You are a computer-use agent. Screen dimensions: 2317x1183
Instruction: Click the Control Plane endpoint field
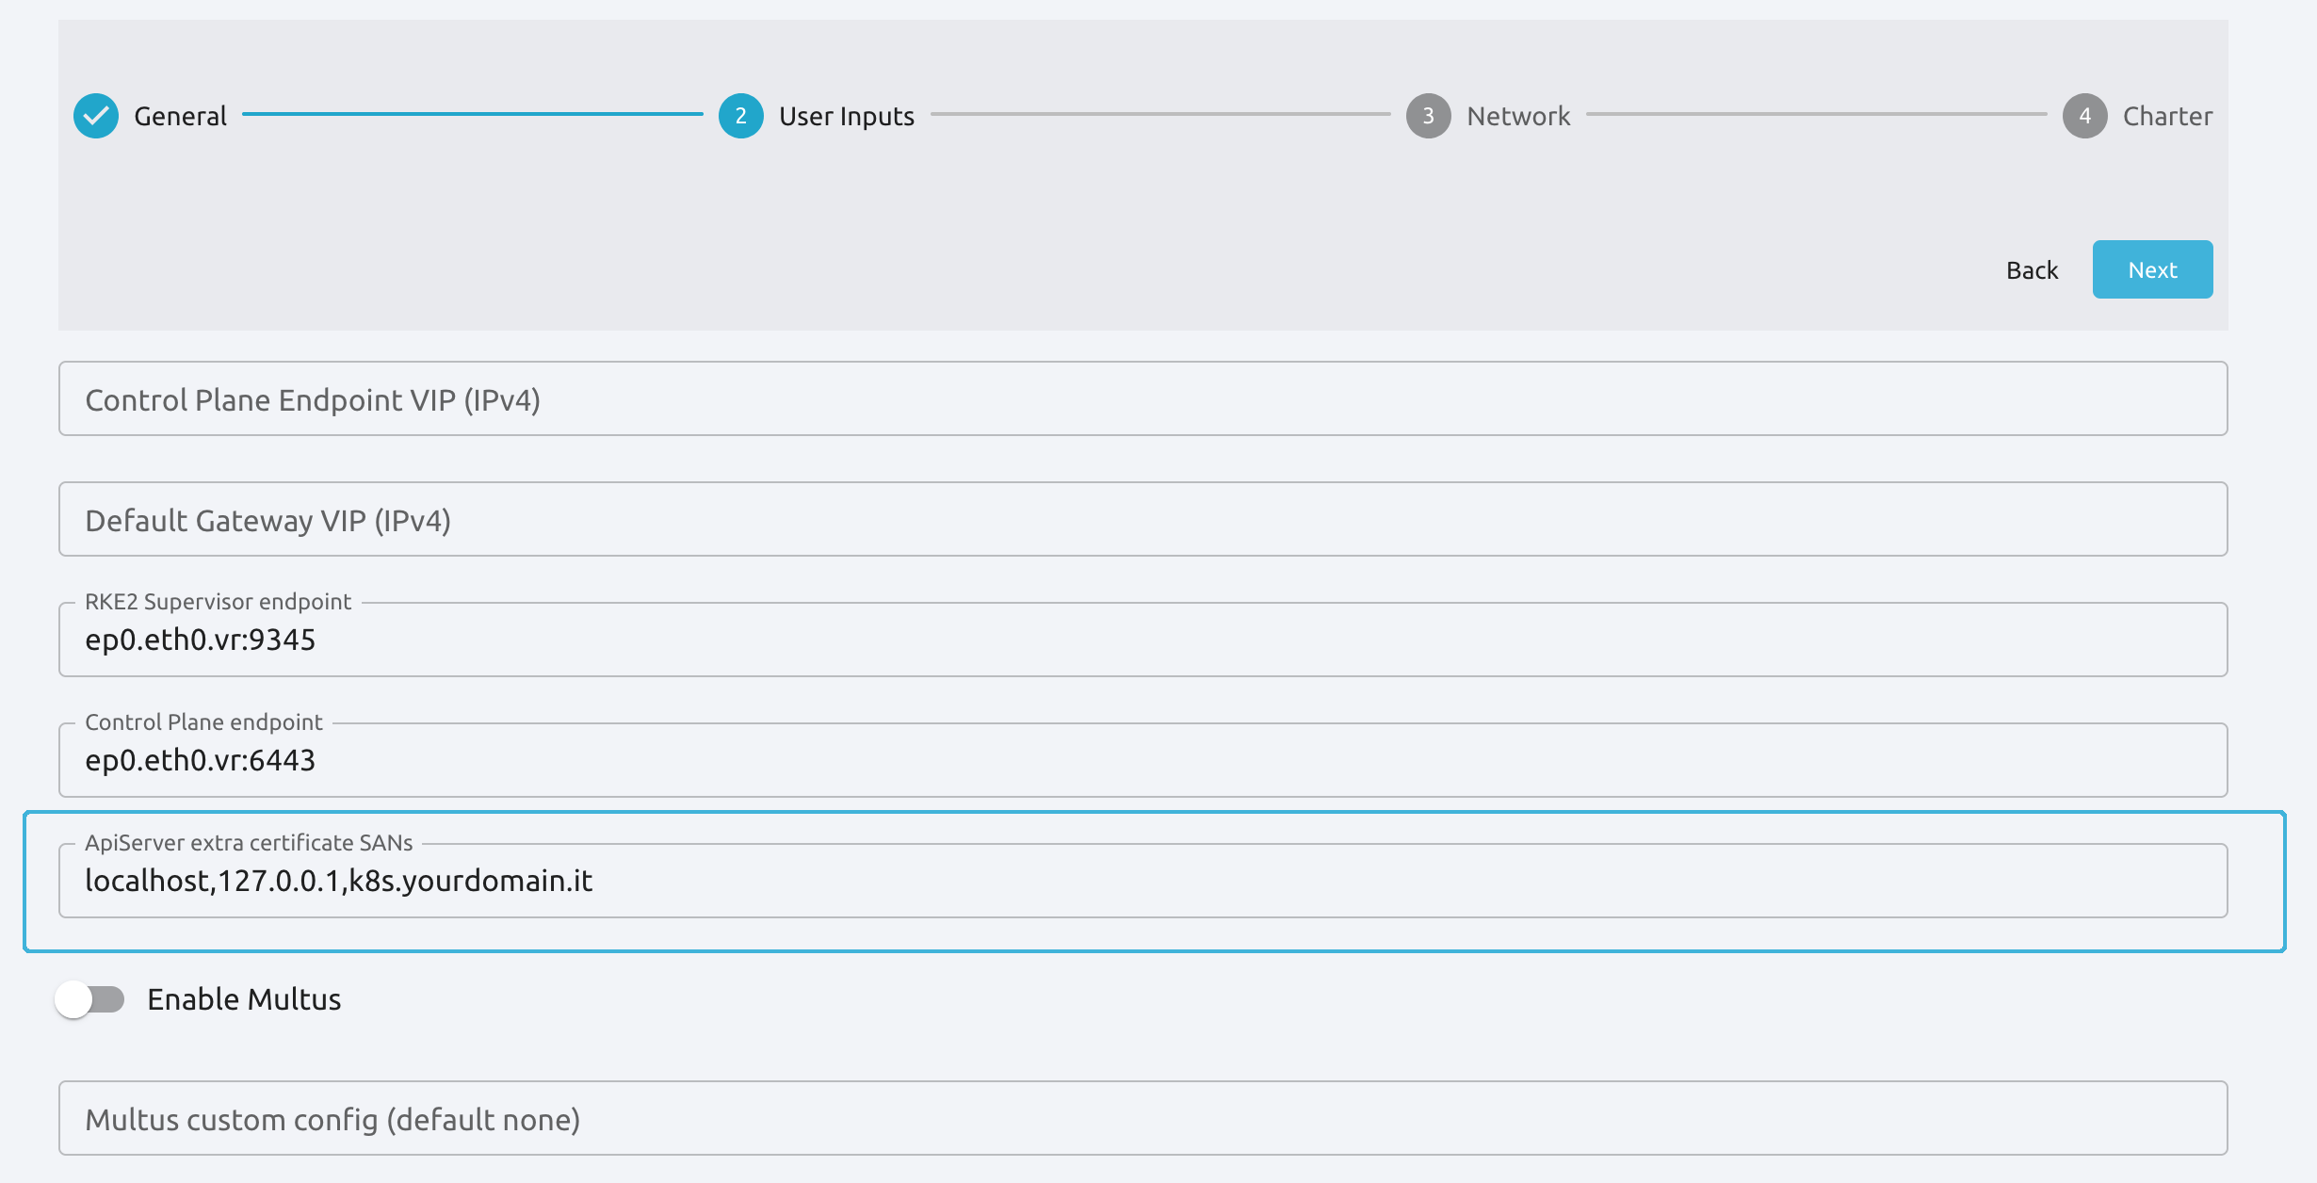(1143, 760)
